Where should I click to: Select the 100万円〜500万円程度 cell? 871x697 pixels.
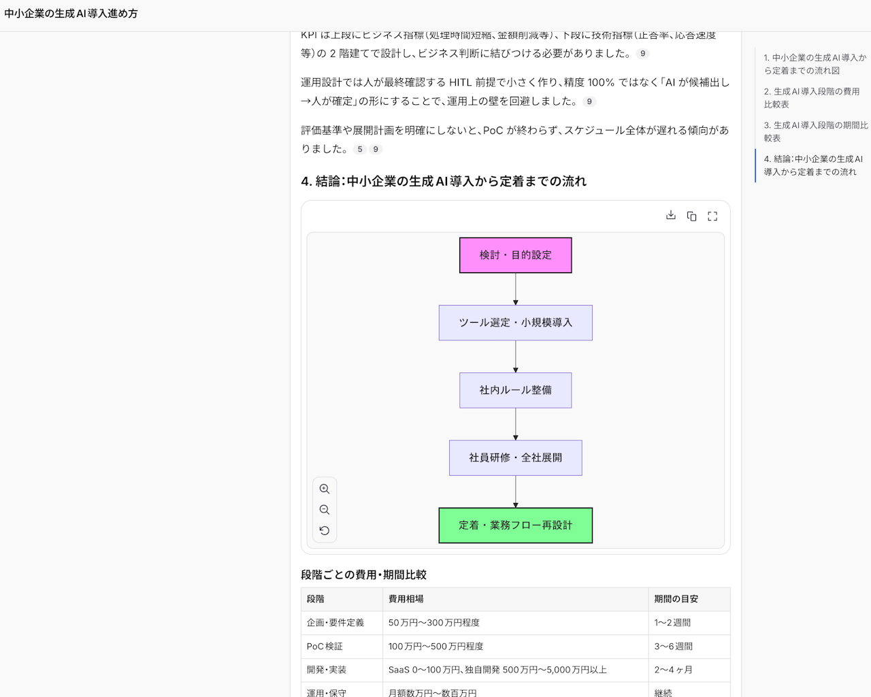click(516, 647)
